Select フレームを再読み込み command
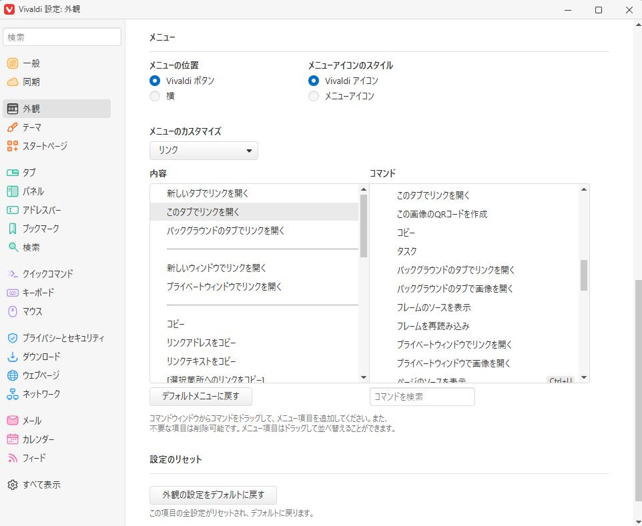This screenshot has height=526, width=642. 474,326
